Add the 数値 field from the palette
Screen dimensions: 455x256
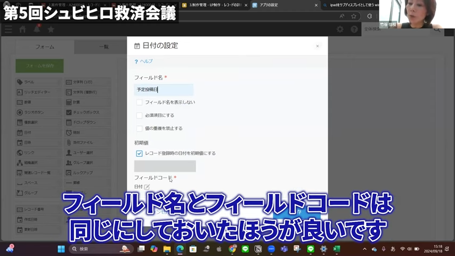(38, 102)
